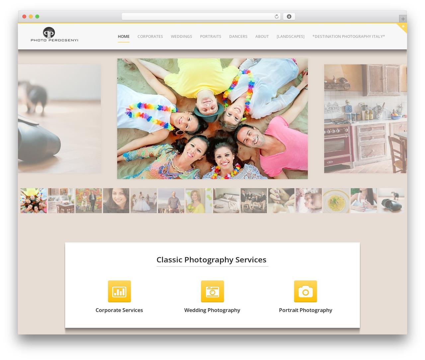Open a new browser tab with plus
Image resolution: width=425 pixels, height=360 pixels.
coord(403,19)
